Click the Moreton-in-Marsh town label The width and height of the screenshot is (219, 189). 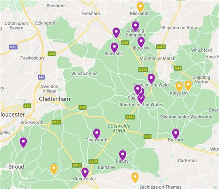pos(158,58)
